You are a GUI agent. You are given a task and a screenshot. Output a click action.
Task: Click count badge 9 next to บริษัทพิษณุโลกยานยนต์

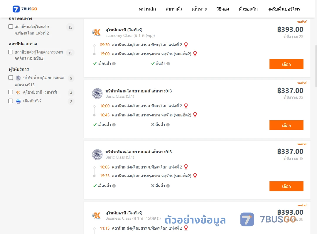tap(71, 78)
